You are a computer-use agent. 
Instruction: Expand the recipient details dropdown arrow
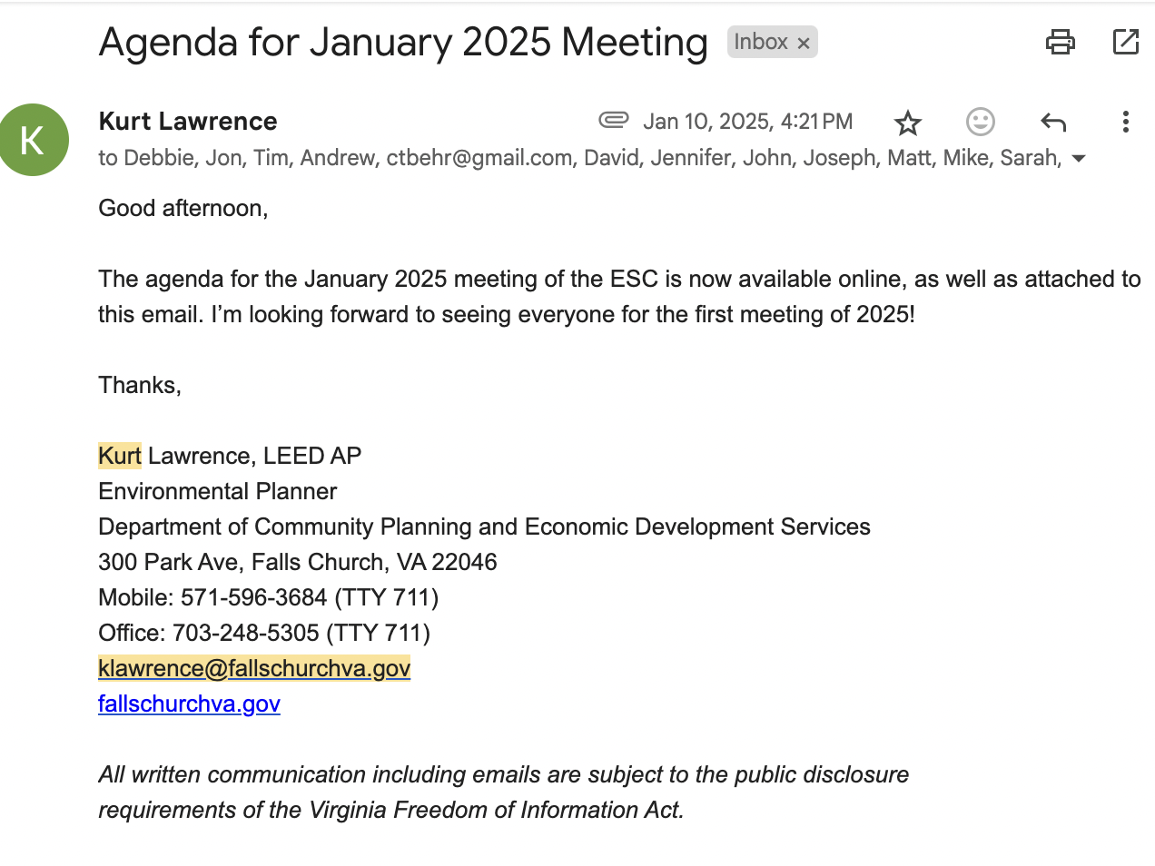(1079, 159)
